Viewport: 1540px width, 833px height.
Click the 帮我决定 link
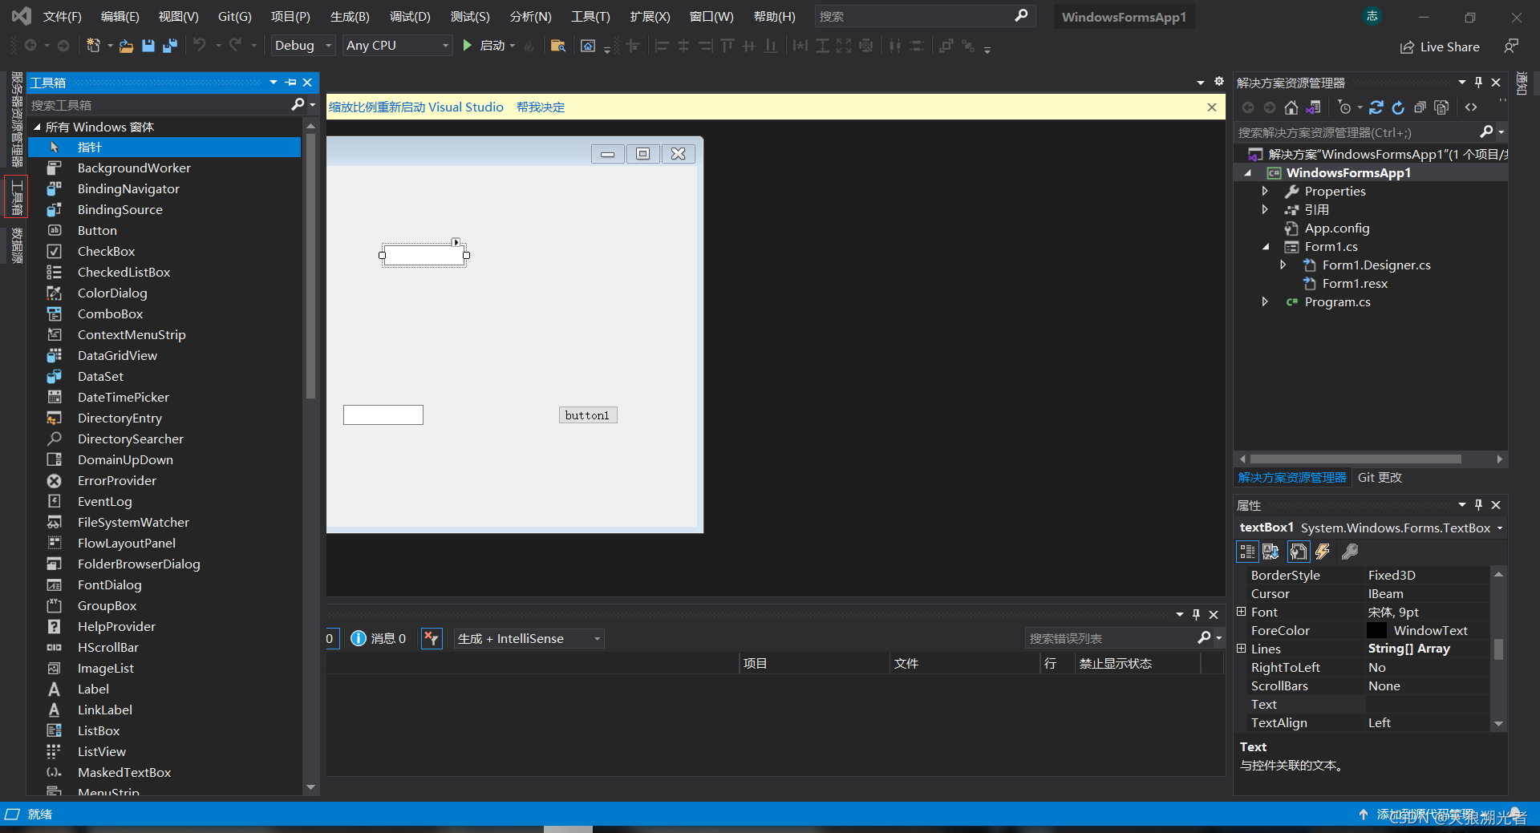[x=541, y=107]
